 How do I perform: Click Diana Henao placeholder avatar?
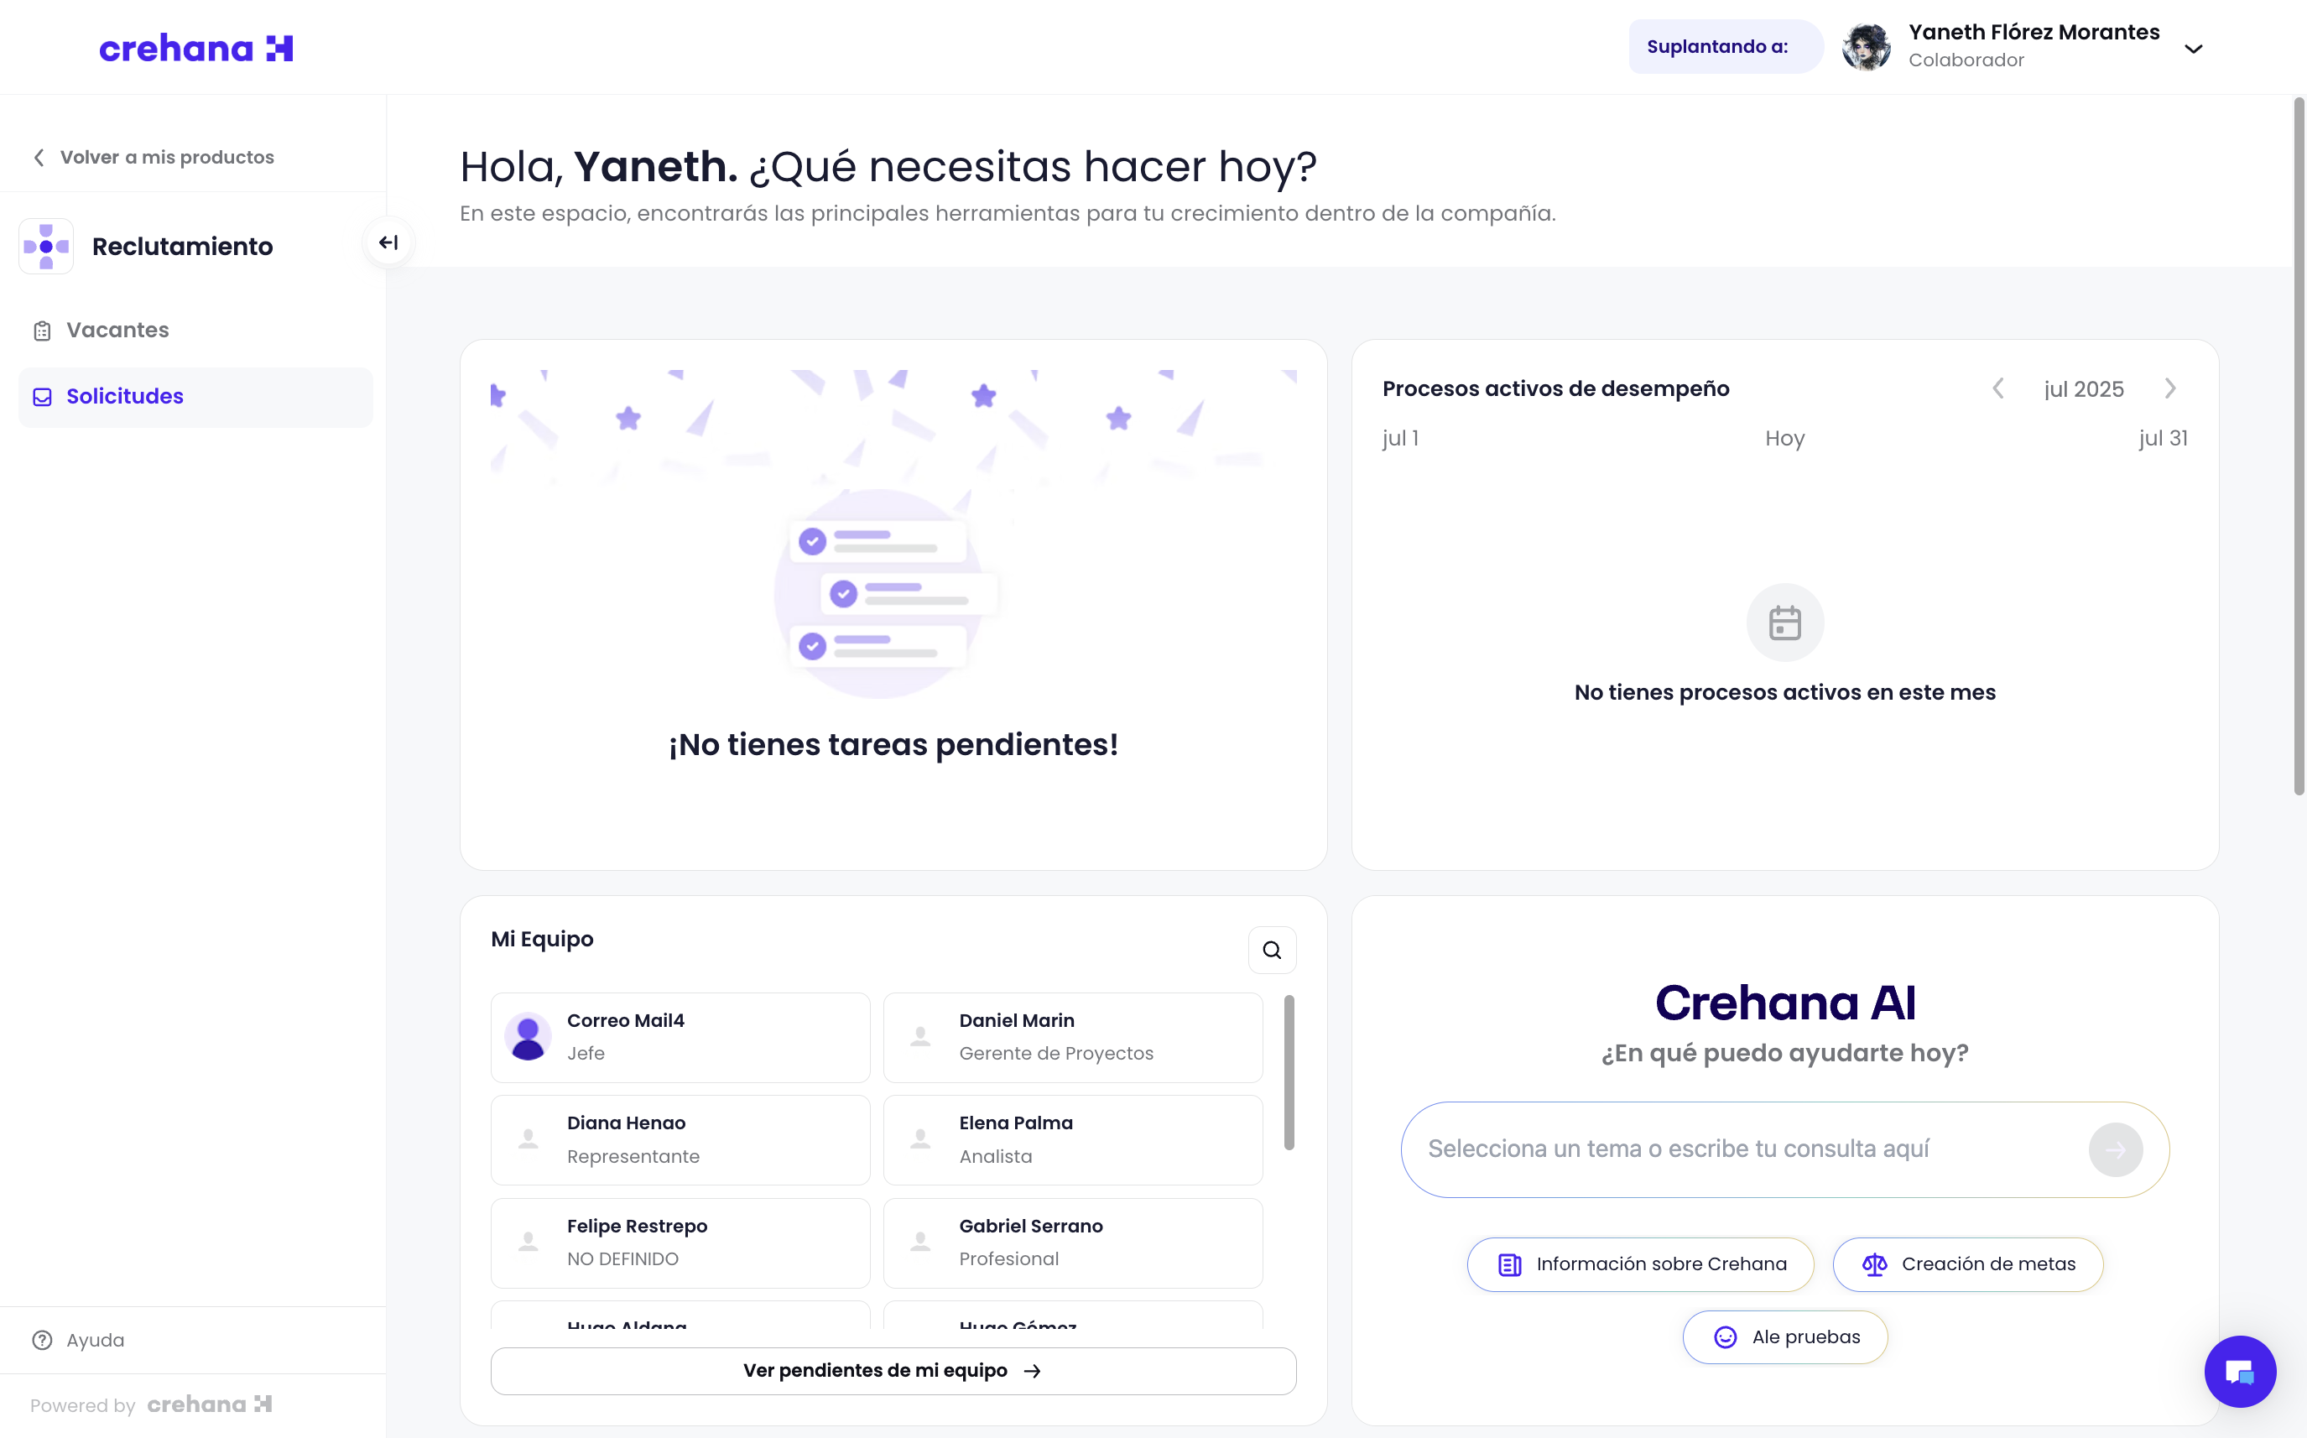[x=528, y=1139]
